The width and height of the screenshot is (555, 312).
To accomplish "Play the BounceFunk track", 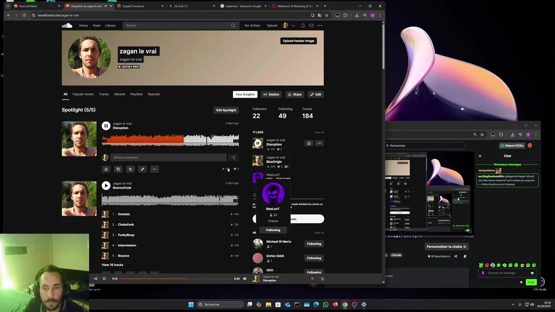I will coord(106,185).
